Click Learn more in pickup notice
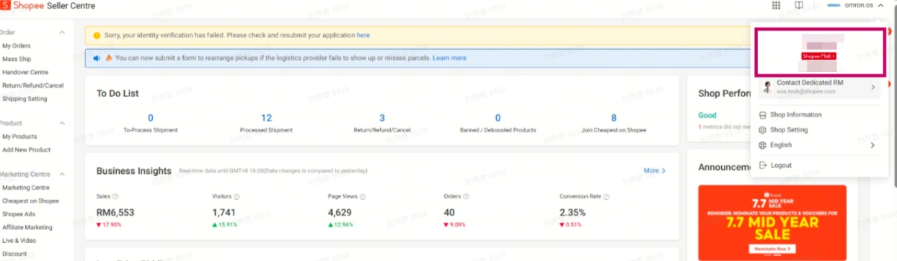Viewport: 897px width, 261px height. [x=449, y=58]
